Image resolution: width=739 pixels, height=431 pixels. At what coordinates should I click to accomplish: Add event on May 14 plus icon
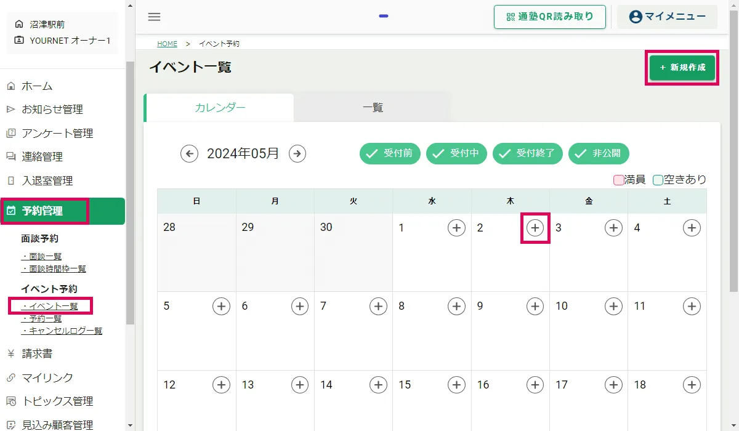click(x=378, y=385)
